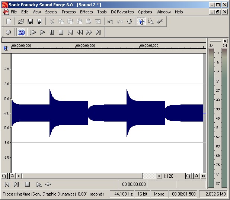Open the View menu
Screen dimensions: 230x200
point(36,12)
